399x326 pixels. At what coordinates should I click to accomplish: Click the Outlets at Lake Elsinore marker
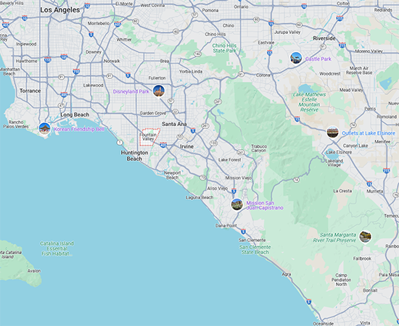333,132
